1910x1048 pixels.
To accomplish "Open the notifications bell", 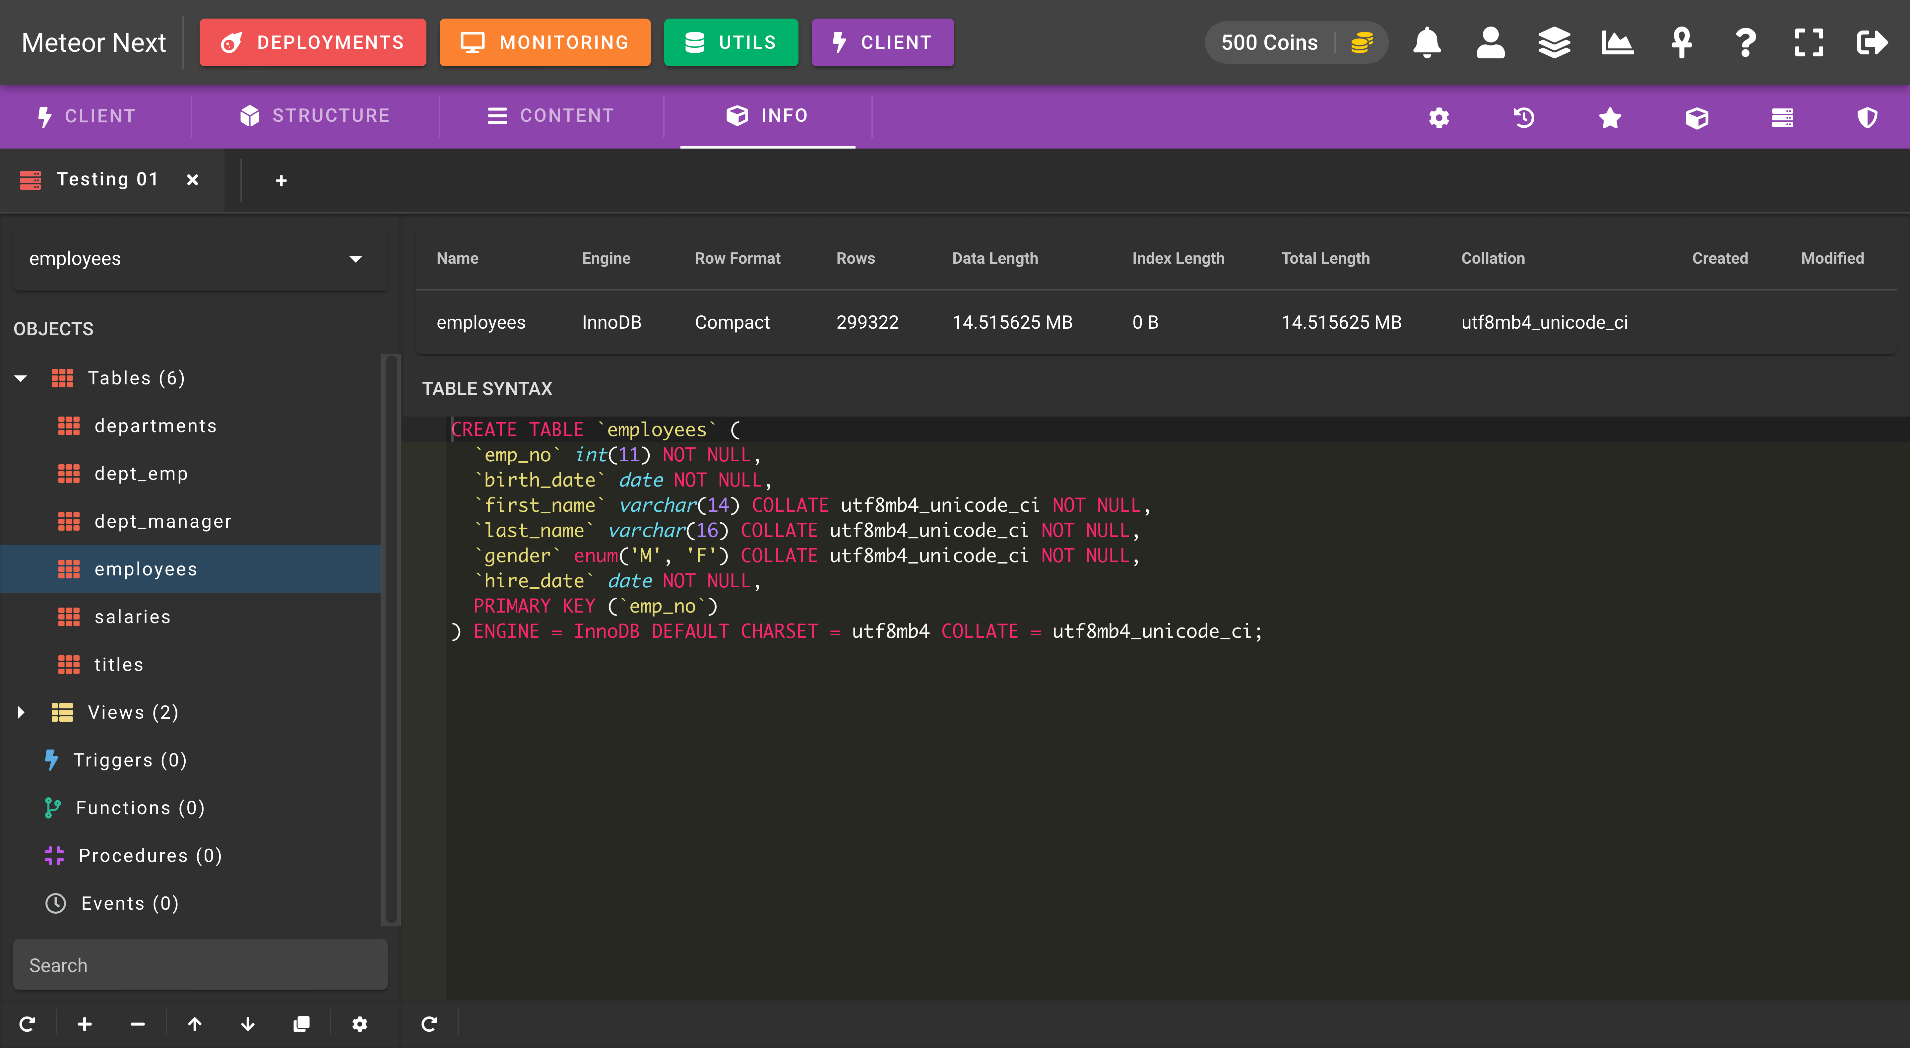I will point(1427,42).
